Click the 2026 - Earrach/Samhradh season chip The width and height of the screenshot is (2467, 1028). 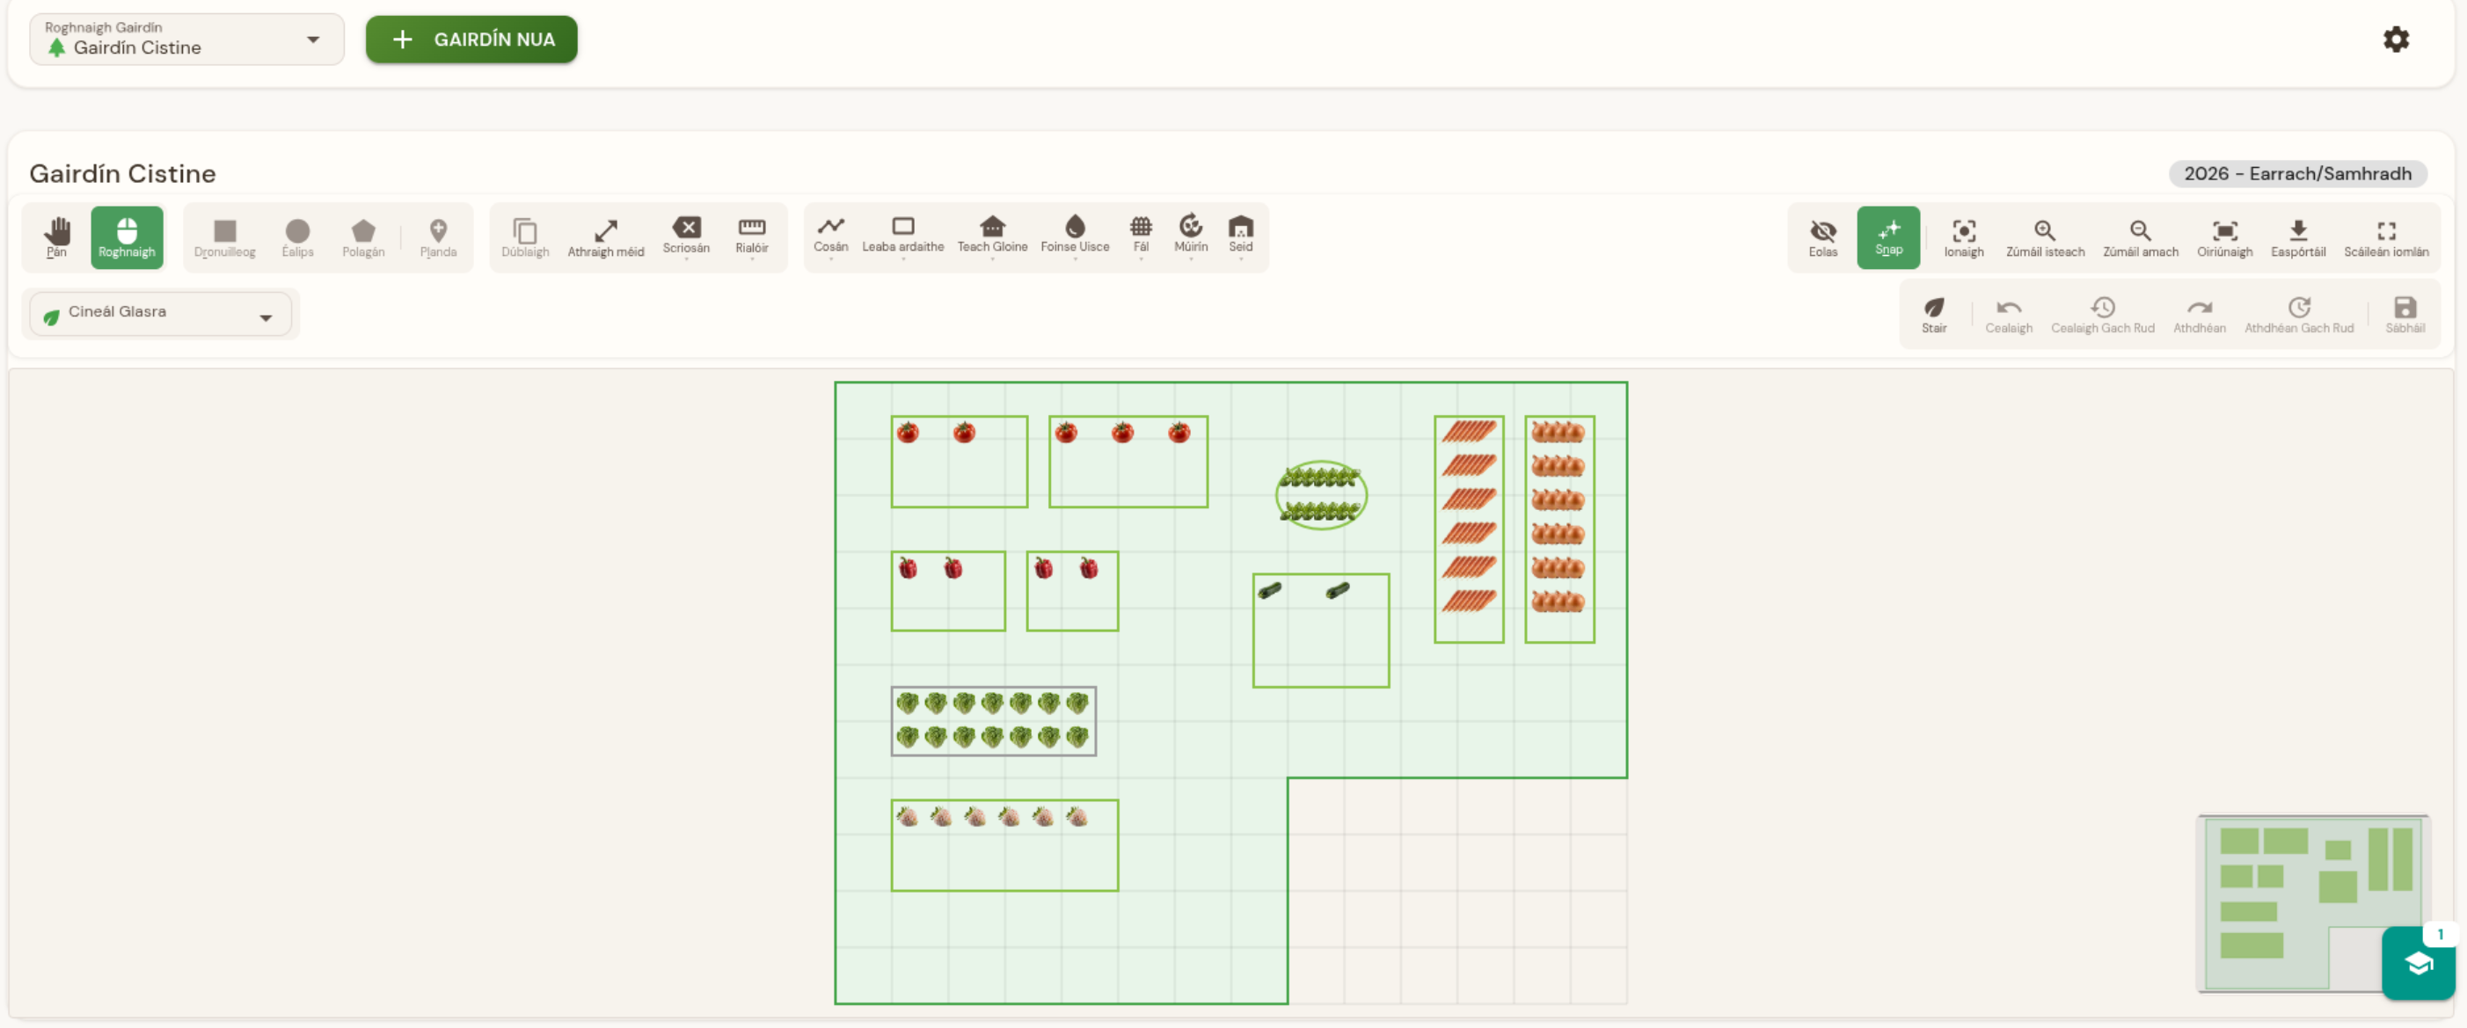2296,173
